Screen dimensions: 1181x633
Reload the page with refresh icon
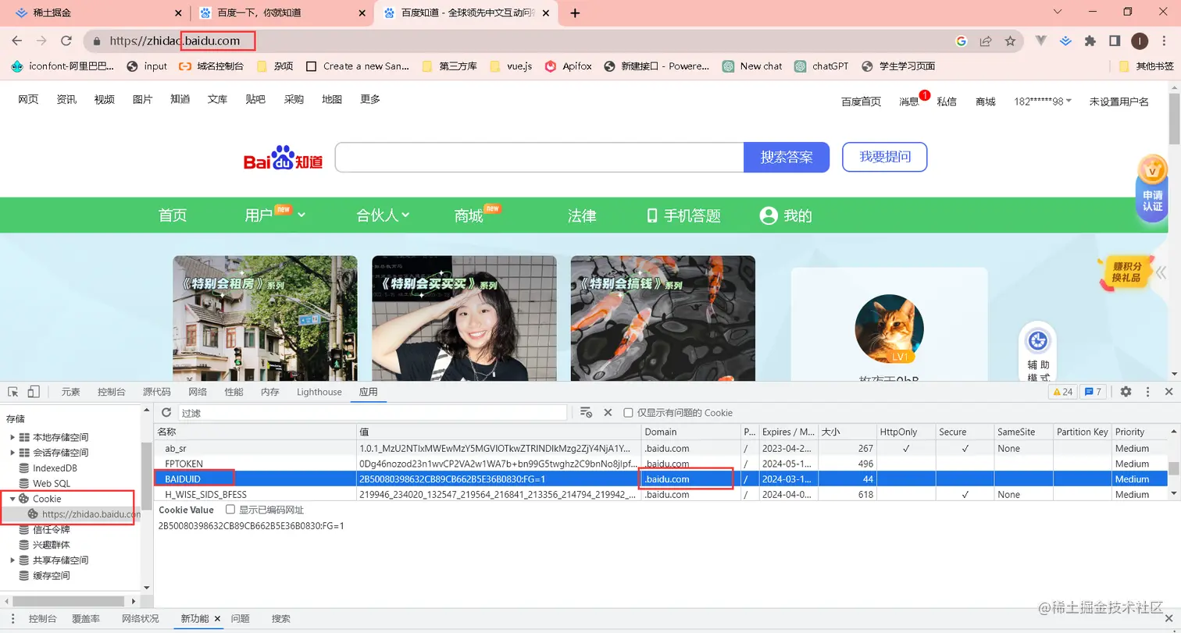coord(66,41)
